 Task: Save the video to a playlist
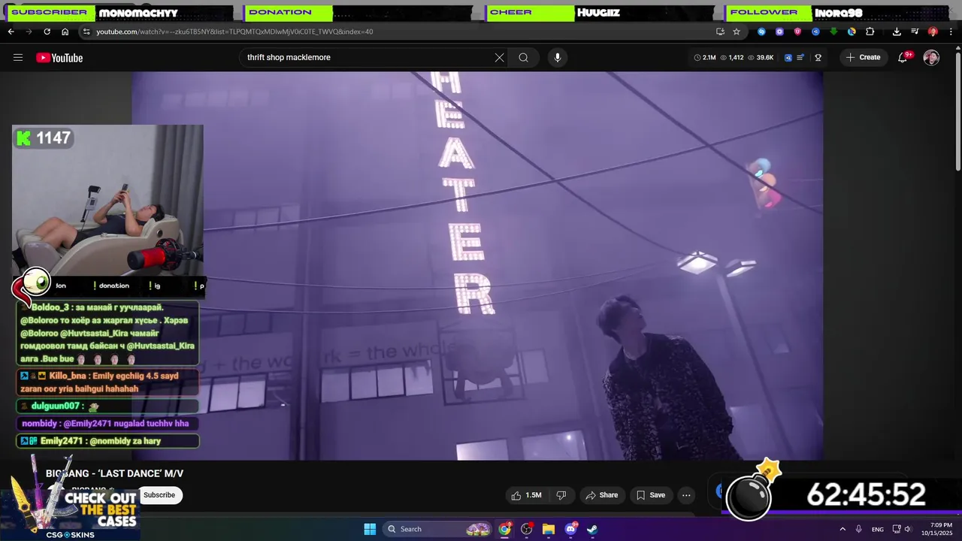click(650, 495)
